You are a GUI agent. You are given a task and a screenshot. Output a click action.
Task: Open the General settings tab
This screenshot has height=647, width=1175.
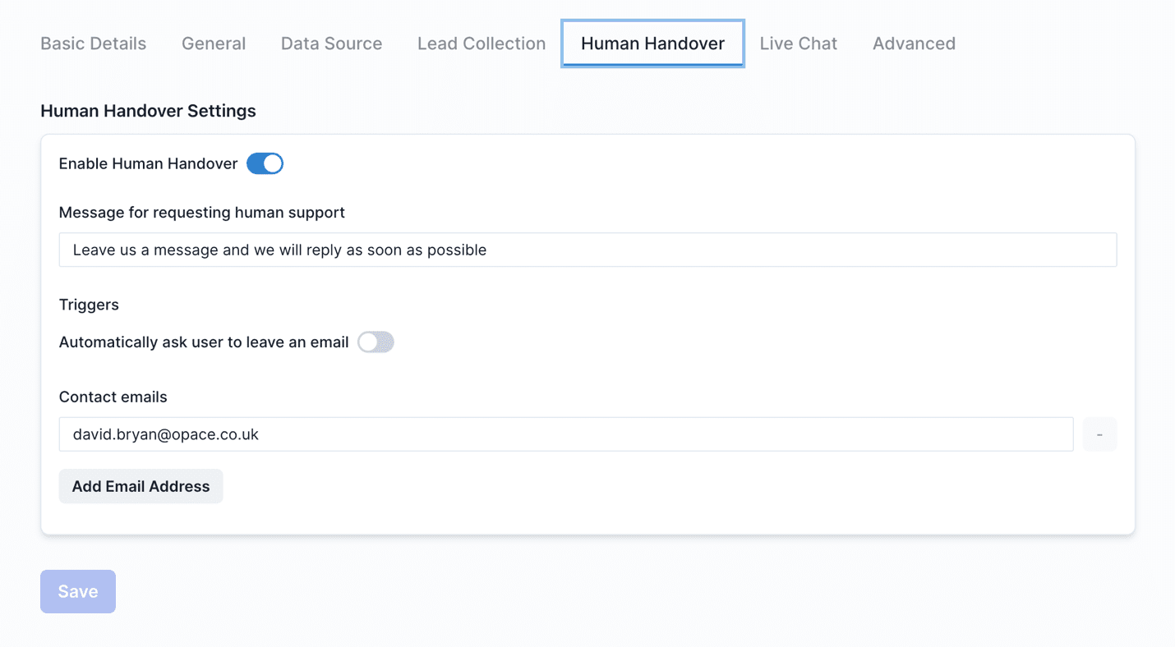(x=213, y=43)
